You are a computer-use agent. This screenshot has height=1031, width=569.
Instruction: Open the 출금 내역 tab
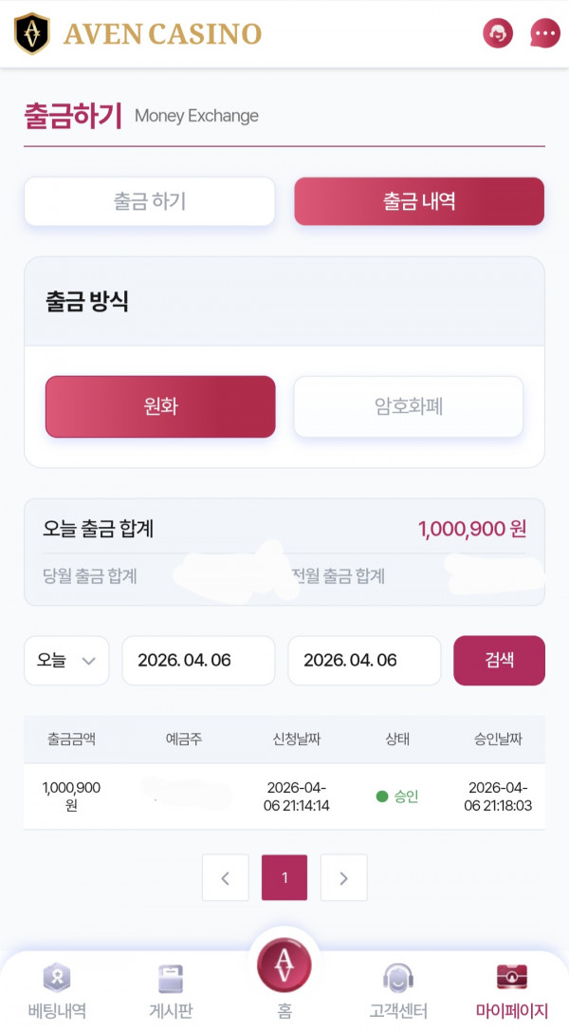point(419,201)
